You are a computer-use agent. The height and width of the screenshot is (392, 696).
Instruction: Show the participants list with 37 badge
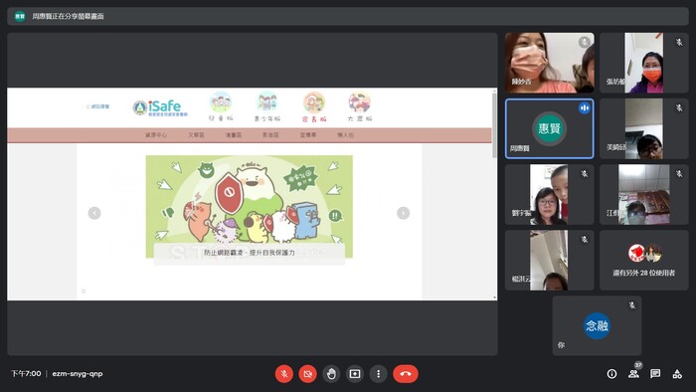(x=634, y=373)
